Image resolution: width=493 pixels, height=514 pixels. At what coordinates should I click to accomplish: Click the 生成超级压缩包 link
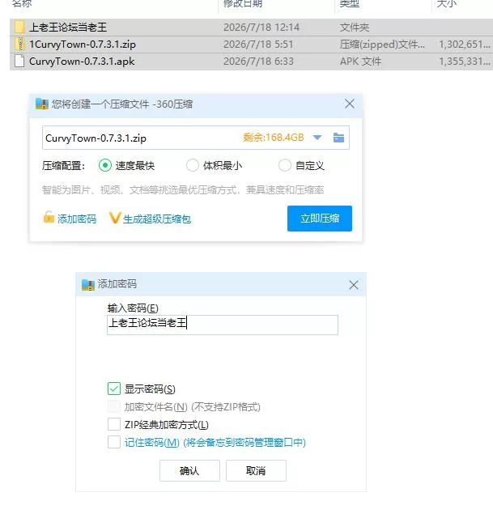pyautogui.click(x=157, y=219)
